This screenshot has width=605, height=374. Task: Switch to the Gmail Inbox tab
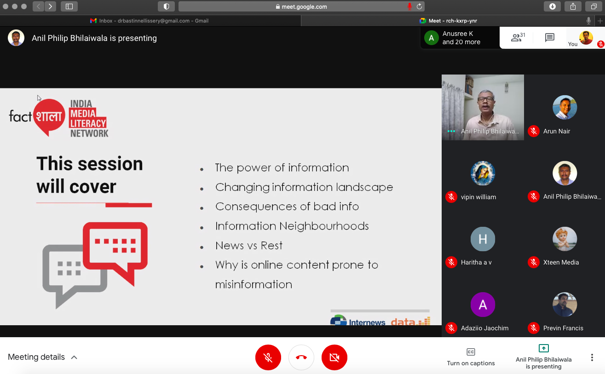[150, 21]
